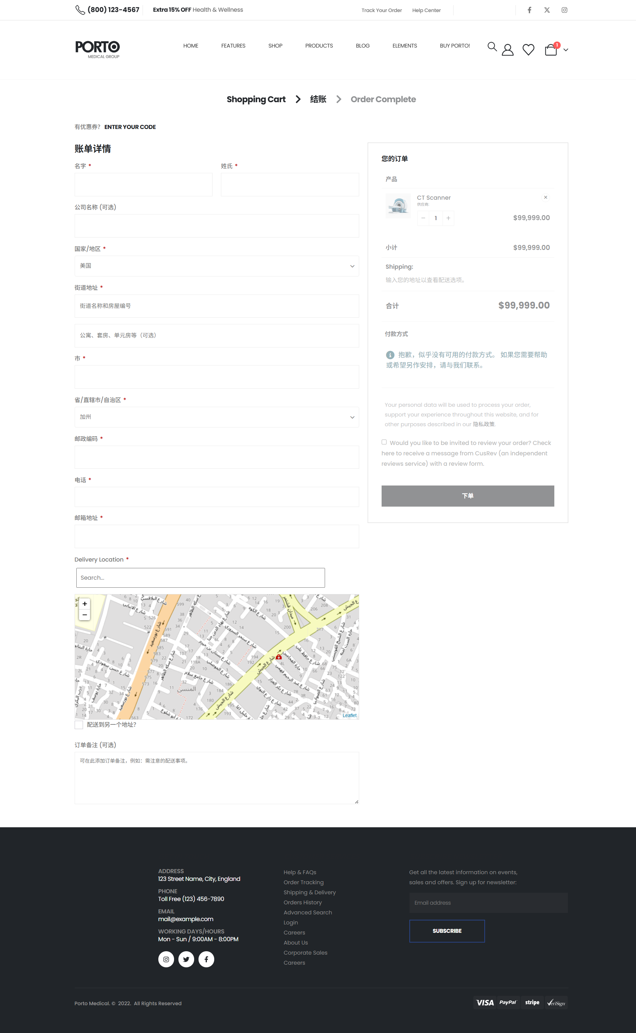Open Instagram icon in the footer
This screenshot has height=1033, width=636.
pos(166,959)
